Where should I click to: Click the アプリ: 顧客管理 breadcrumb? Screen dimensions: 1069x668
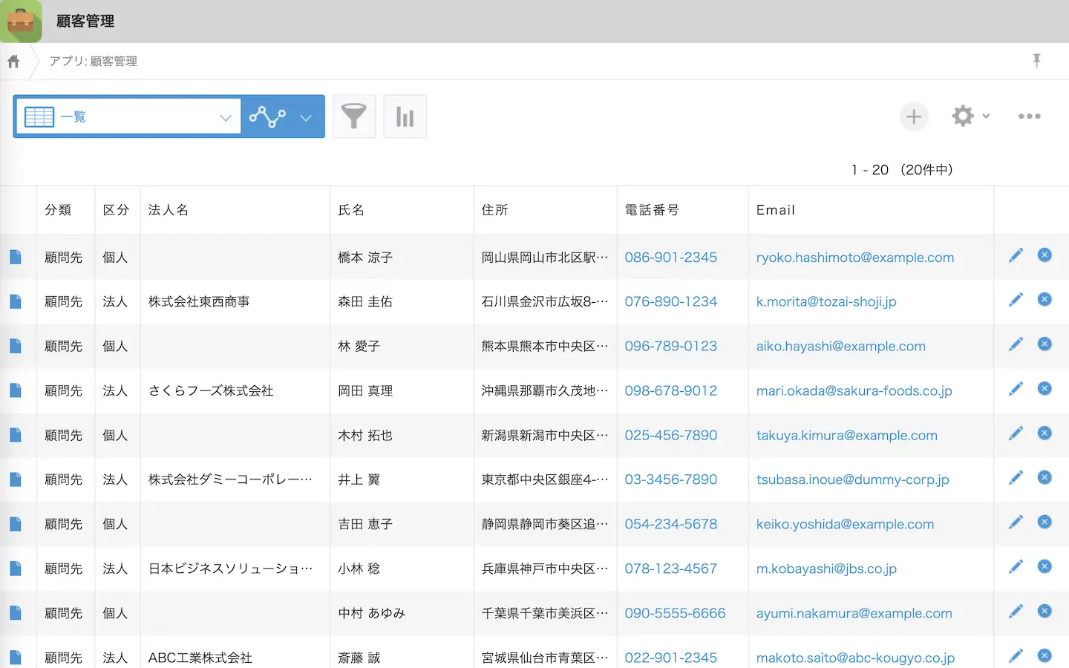point(94,62)
